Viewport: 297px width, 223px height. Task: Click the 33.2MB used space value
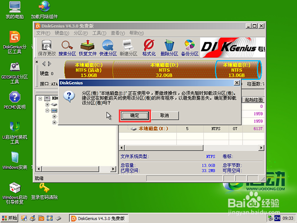(208, 170)
